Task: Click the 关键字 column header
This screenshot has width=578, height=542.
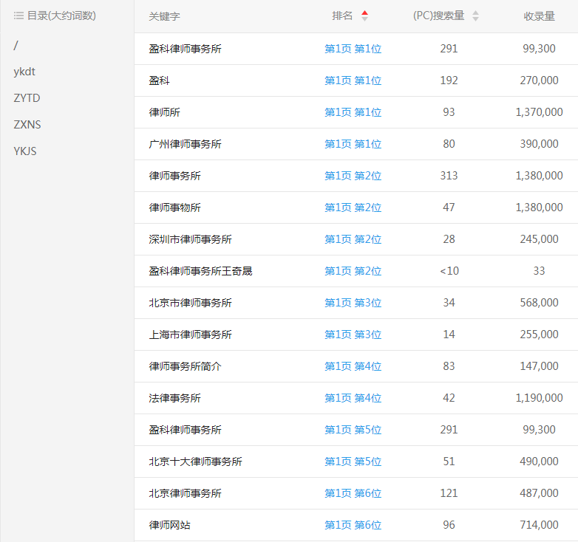Action: pos(164,16)
